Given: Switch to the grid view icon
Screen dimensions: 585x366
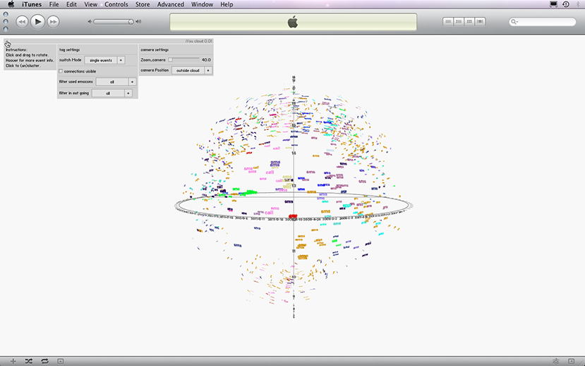Looking at the screenshot, I should pos(470,22).
